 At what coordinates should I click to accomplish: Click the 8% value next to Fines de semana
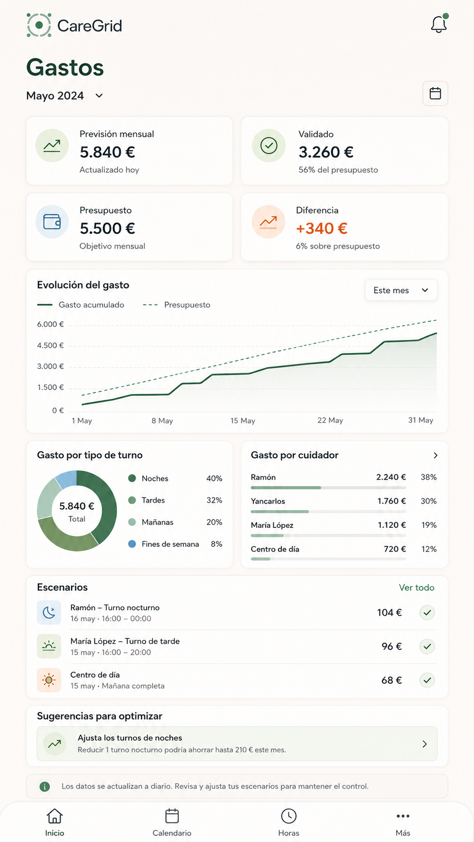(217, 544)
